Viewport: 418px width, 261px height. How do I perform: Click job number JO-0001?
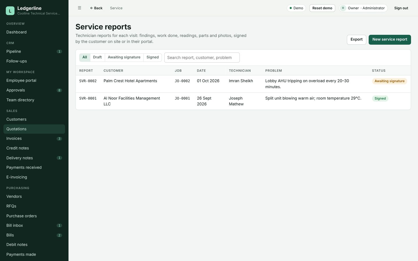tap(182, 99)
